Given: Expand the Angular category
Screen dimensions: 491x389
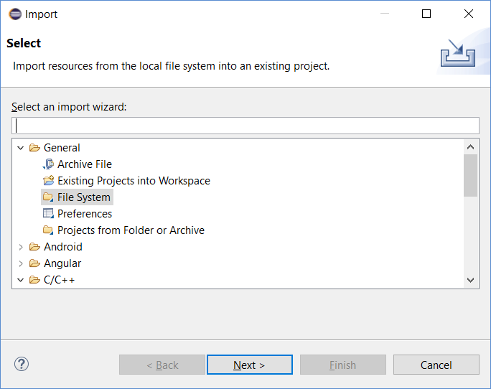Looking at the screenshot, I should tap(21, 263).
